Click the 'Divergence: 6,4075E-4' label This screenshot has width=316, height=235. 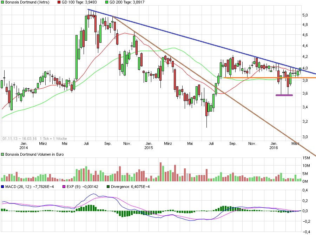pos(130,187)
